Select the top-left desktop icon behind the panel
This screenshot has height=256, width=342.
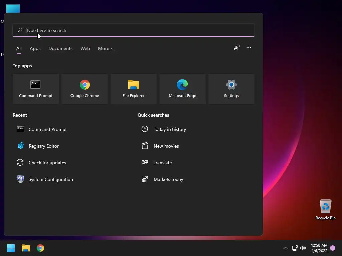(13, 8)
